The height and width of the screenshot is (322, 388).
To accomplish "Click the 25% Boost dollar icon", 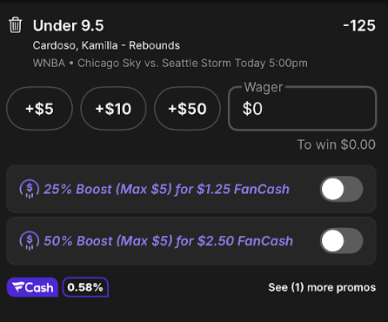I will [30, 189].
